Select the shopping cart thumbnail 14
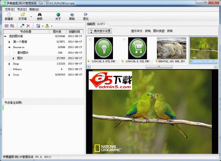The height and width of the screenshot is (161, 221). point(138,48)
